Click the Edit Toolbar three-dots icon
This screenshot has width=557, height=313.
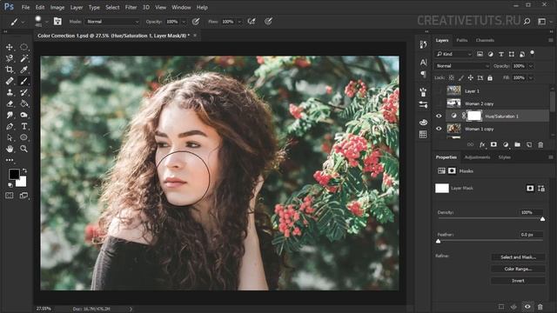pyautogui.click(x=10, y=160)
